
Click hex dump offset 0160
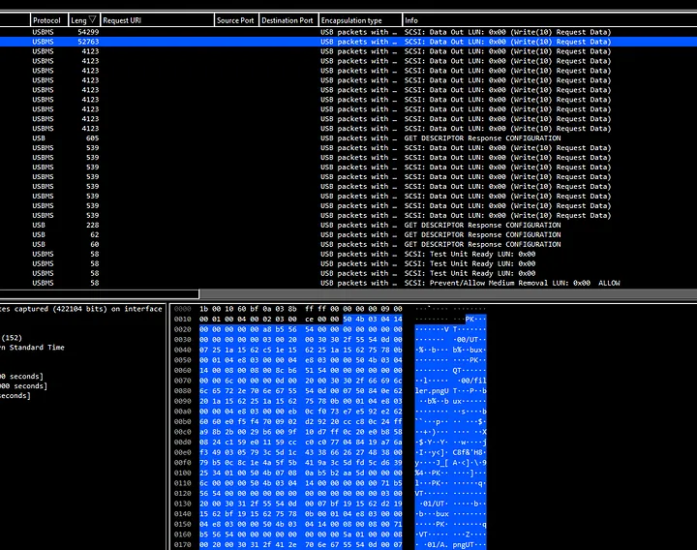coord(182,535)
